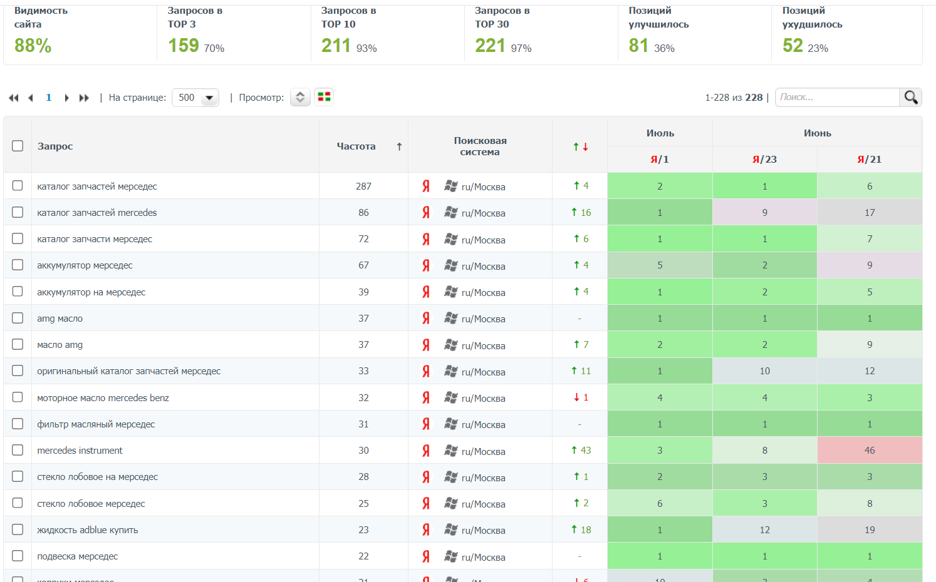936x582 pixels.
Task: Click the Поиск search input field
Action: 838,97
